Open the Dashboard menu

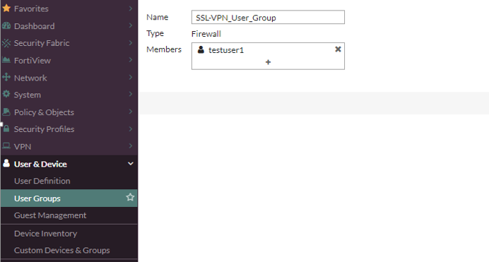(x=69, y=26)
